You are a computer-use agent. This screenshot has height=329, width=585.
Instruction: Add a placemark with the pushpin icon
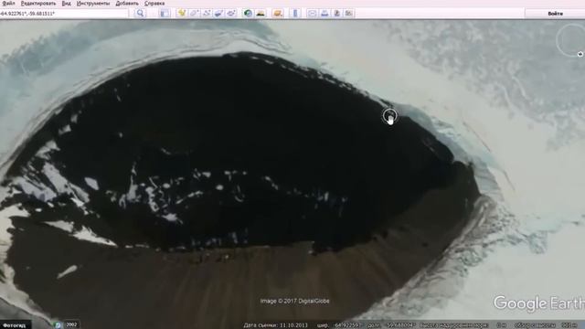tap(182, 14)
